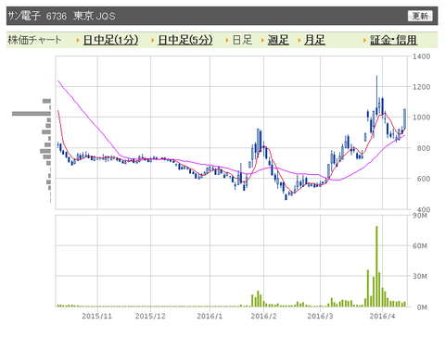Viewport: 445px width, 337px height.
Task: Click the 2016/4 date axis label
Action: 382,316
